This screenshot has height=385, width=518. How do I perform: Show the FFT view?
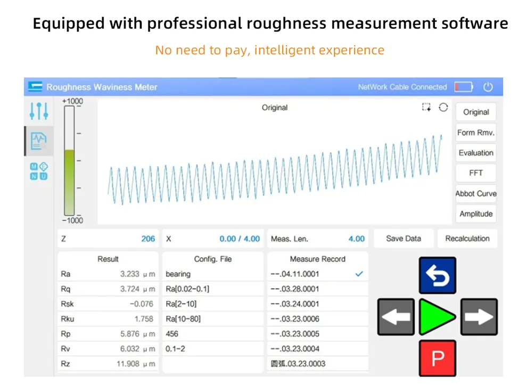(476, 173)
